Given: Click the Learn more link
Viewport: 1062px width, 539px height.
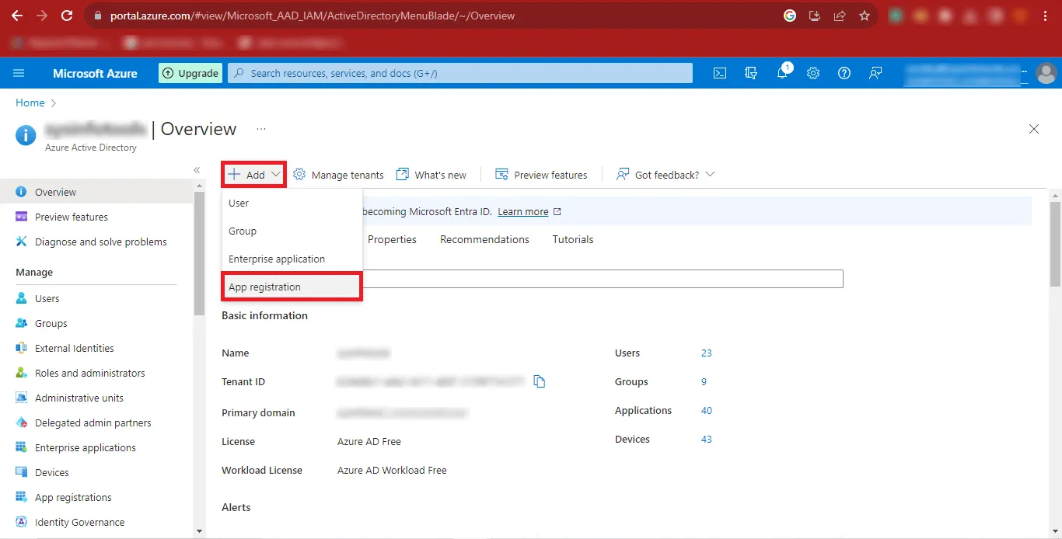Looking at the screenshot, I should [523, 211].
